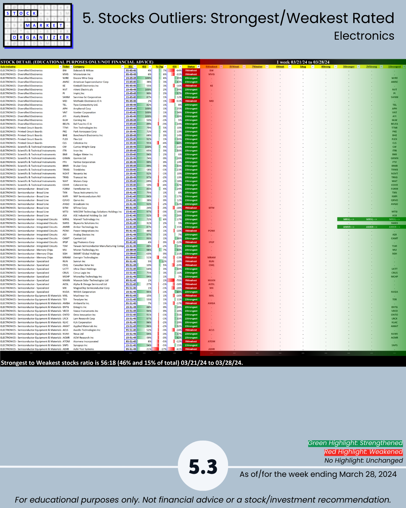Open the ID1 column filter dropdown

[x=135, y=67]
